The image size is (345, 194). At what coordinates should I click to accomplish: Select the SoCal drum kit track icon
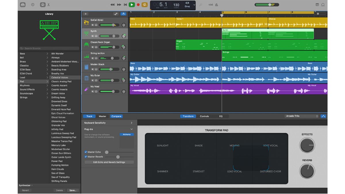click(86, 23)
